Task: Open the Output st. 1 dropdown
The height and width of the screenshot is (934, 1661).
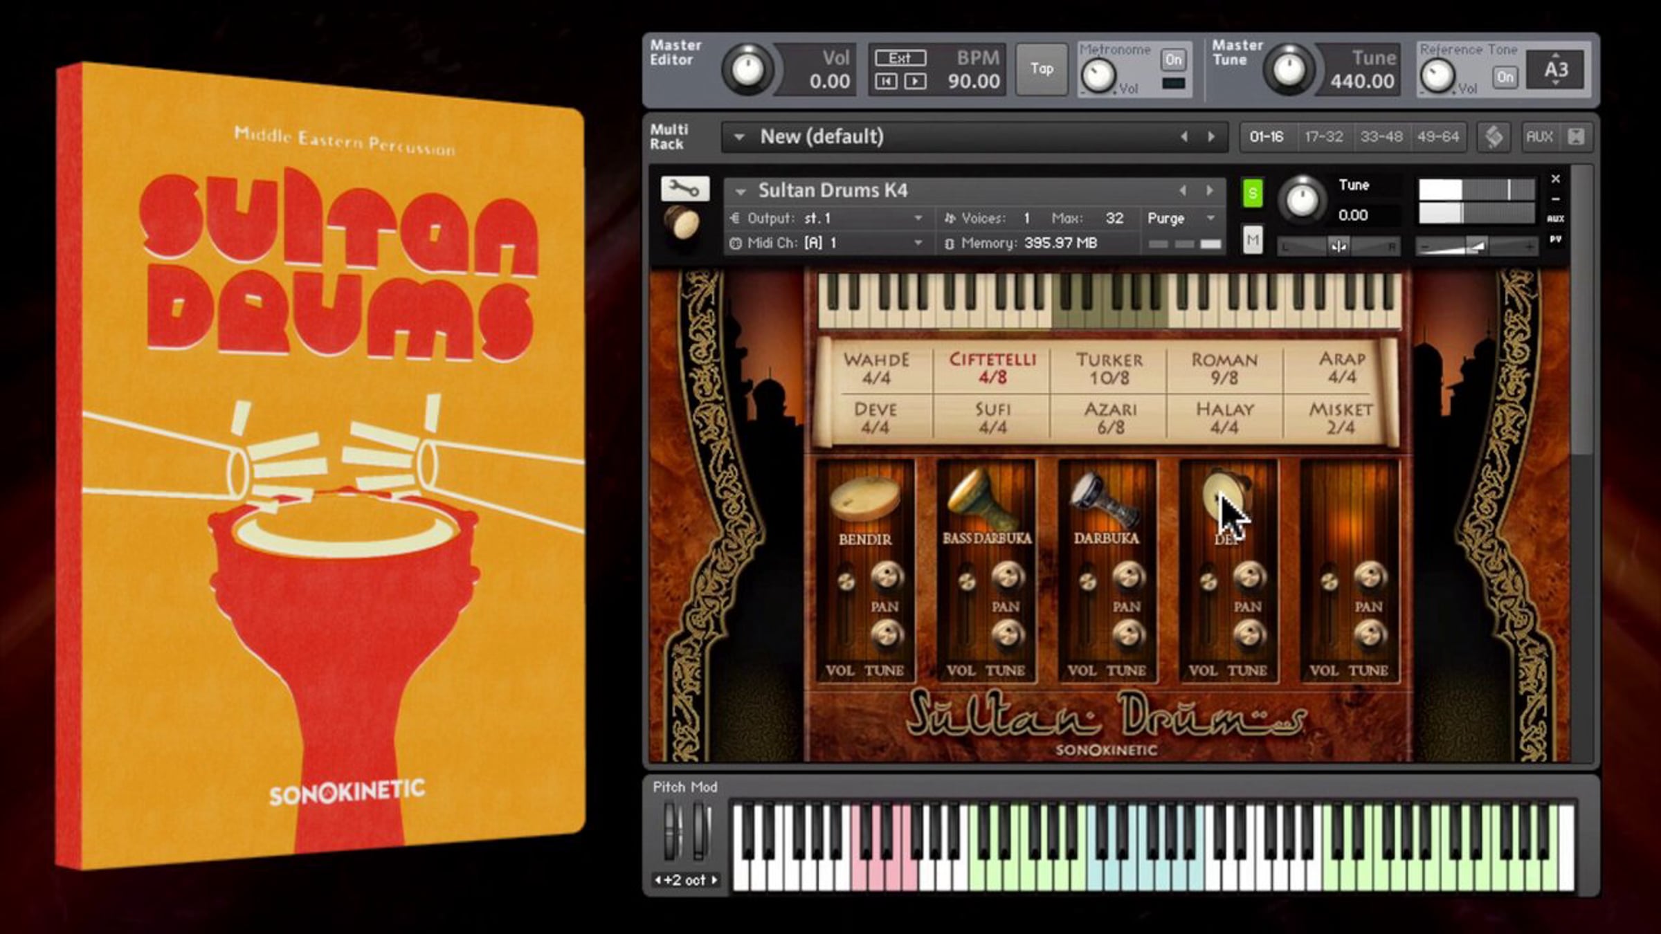Action: (x=918, y=218)
